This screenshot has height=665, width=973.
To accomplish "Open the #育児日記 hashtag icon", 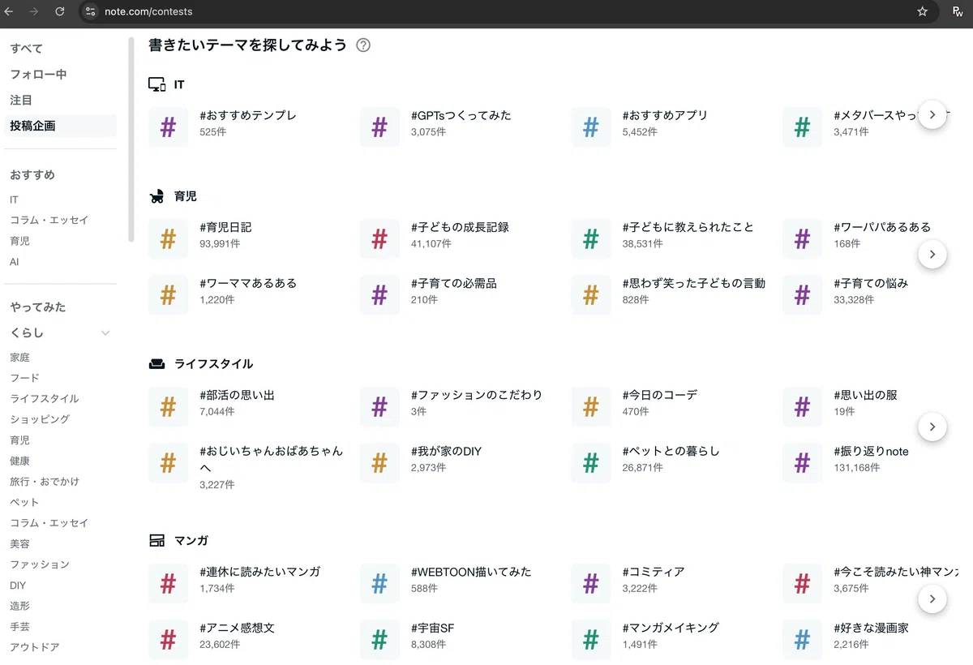I will point(168,239).
